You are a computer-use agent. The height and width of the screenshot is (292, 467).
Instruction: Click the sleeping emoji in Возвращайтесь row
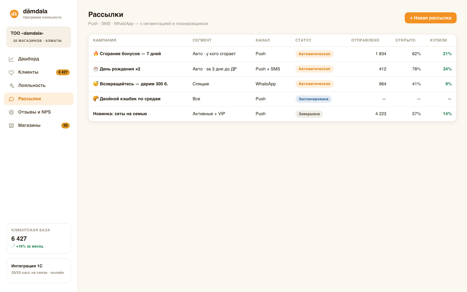96,84
